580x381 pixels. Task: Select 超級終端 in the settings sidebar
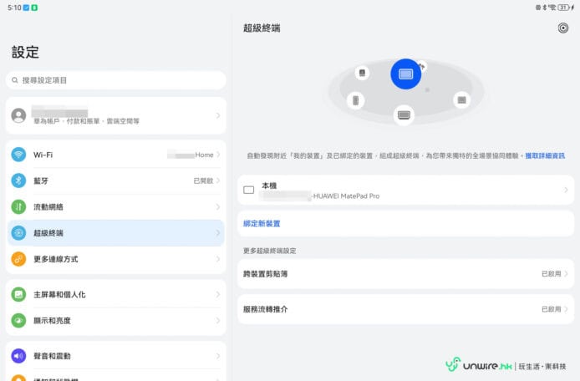[x=115, y=233]
